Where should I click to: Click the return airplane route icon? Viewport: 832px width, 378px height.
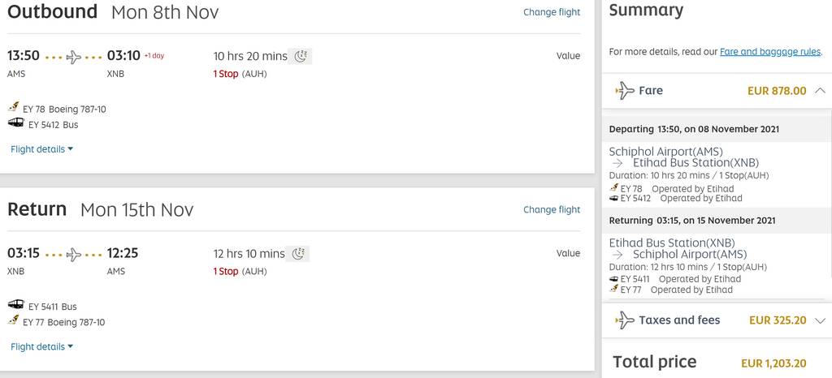(x=74, y=255)
